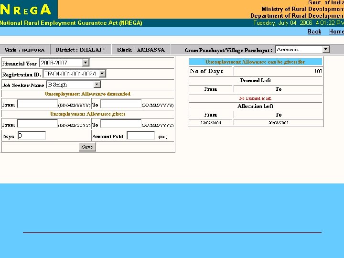Screen dimensions: 344x258
Task: Click the date and time in header
Action: [x=299, y=23]
